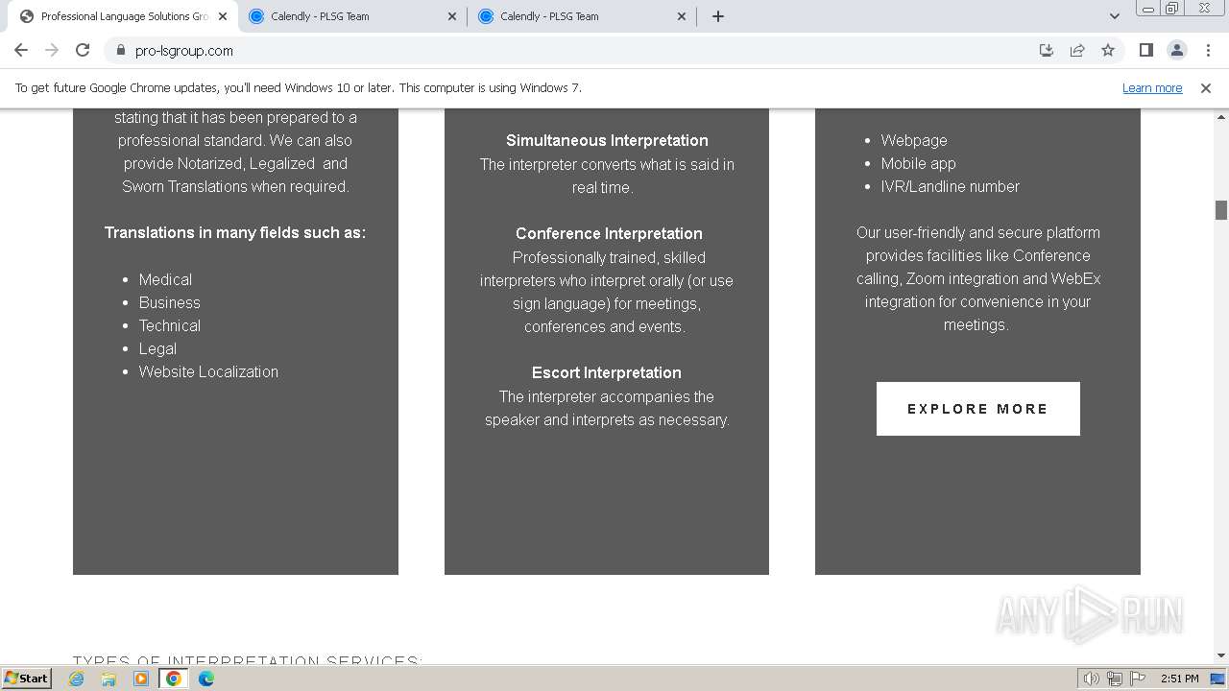Toggle the Chrome side panel
The image size is (1229, 691).
1145,50
